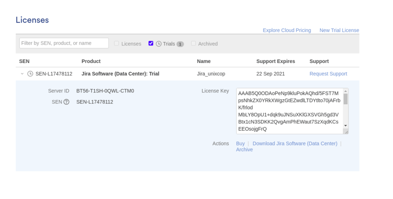The image size is (393, 199).
Task: Click the clock icon beside SEN-L17478112 row
Action: (x=30, y=74)
